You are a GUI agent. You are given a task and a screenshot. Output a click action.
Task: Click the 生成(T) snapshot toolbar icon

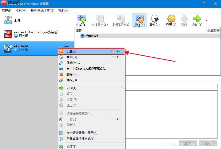(x=81, y=20)
